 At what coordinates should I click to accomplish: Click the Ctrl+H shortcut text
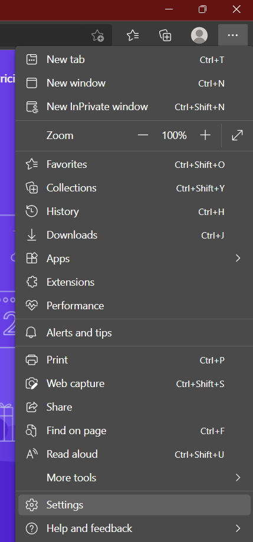pos(211,212)
